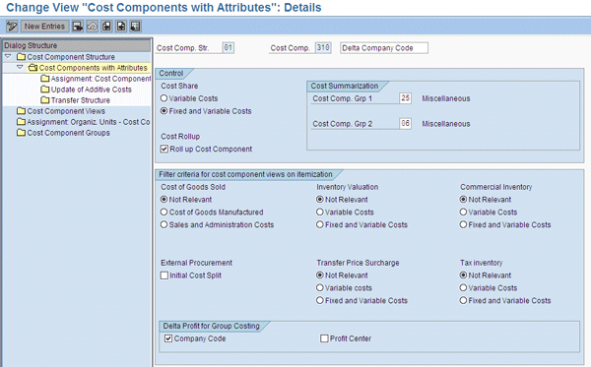591x367 pixels.
Task: Go to the next entry icon
Action: click(x=121, y=26)
